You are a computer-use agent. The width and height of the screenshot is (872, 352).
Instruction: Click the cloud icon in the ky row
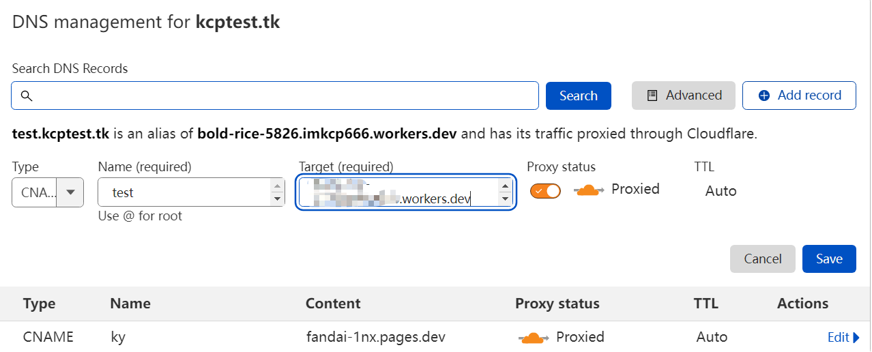coord(534,337)
